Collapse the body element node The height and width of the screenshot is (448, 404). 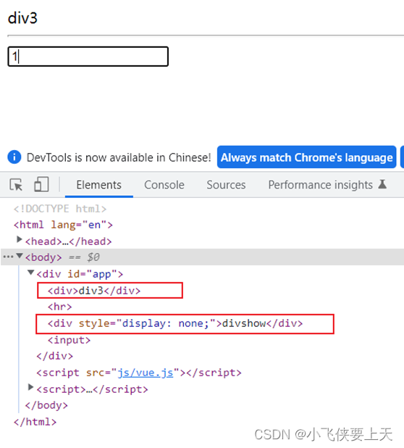20,255
